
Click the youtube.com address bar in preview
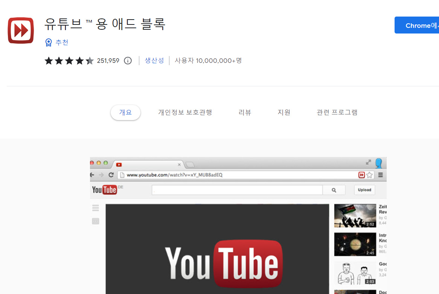tap(238, 175)
